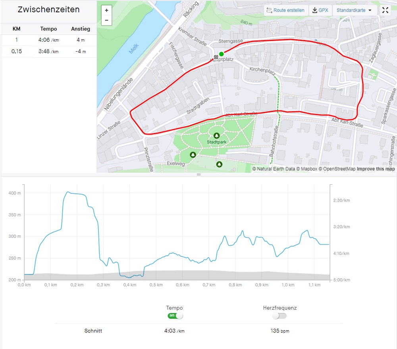Open the Standardkarte map style dropdown
Image resolution: width=397 pixels, height=349 pixels.
coord(354,10)
